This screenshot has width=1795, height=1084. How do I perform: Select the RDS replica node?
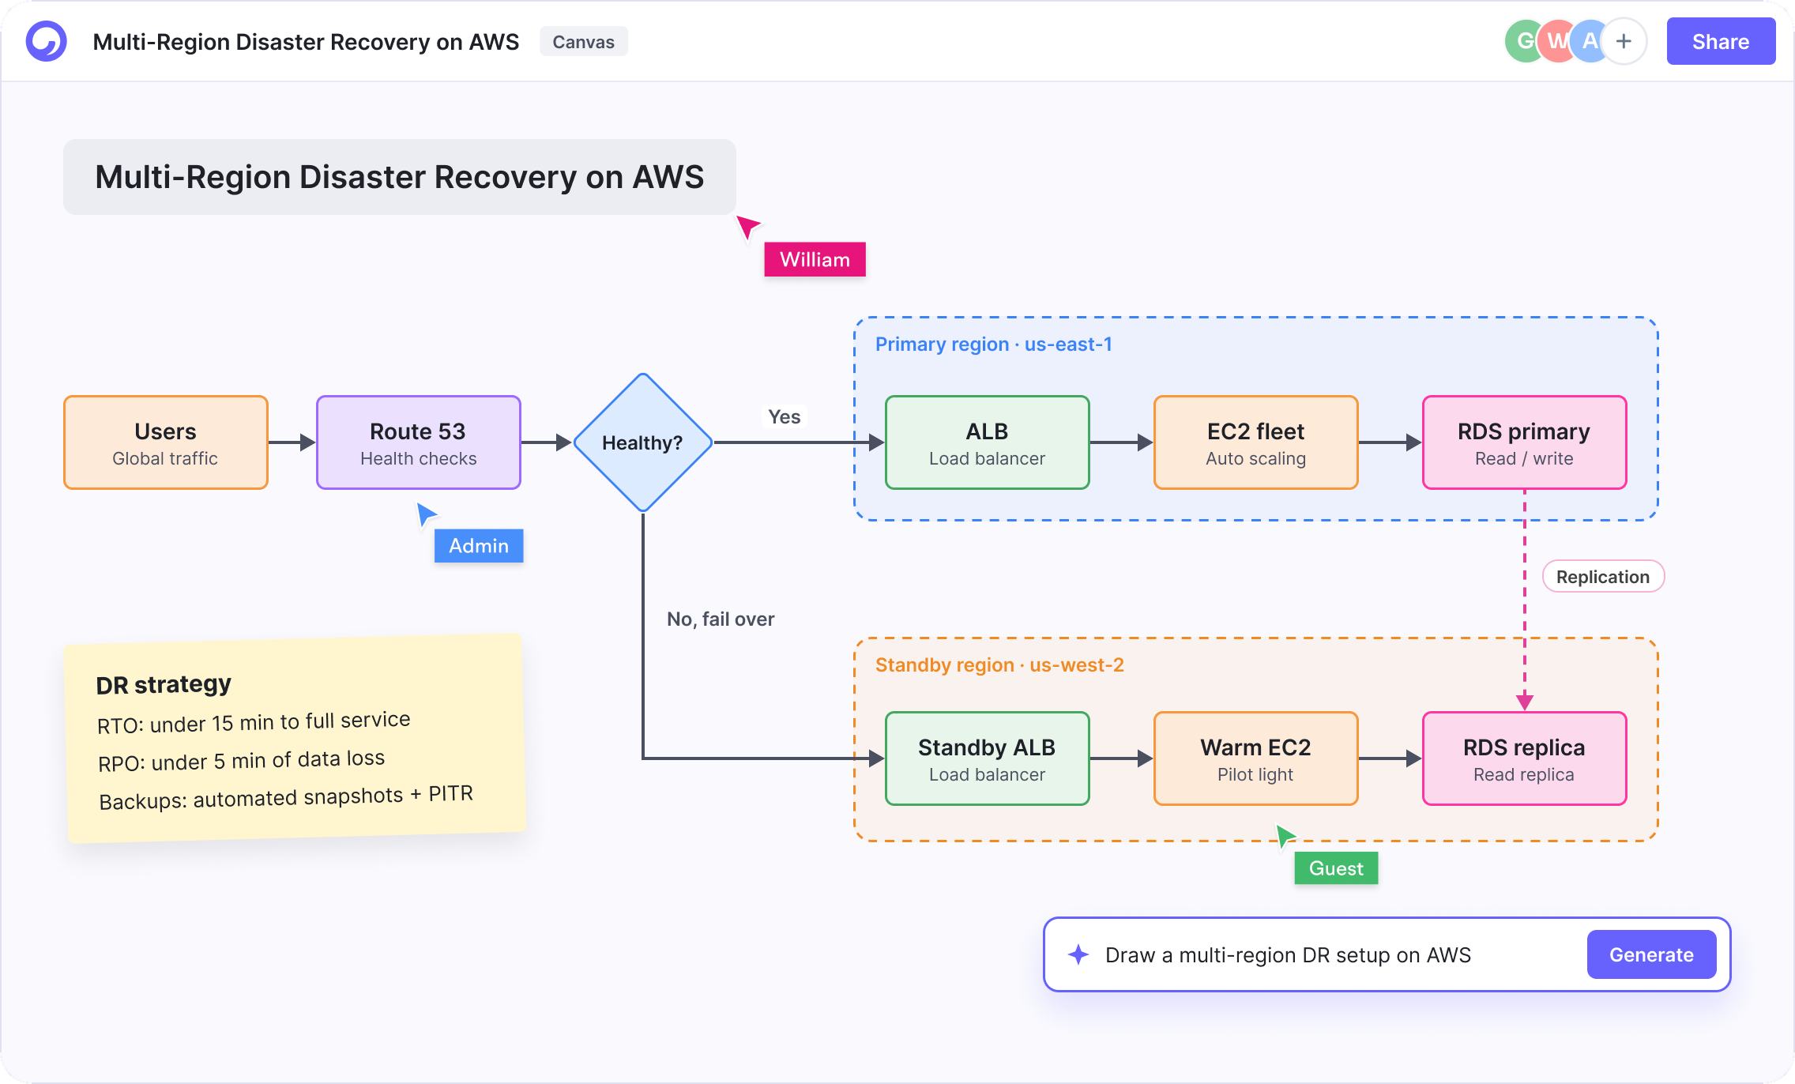[1525, 758]
